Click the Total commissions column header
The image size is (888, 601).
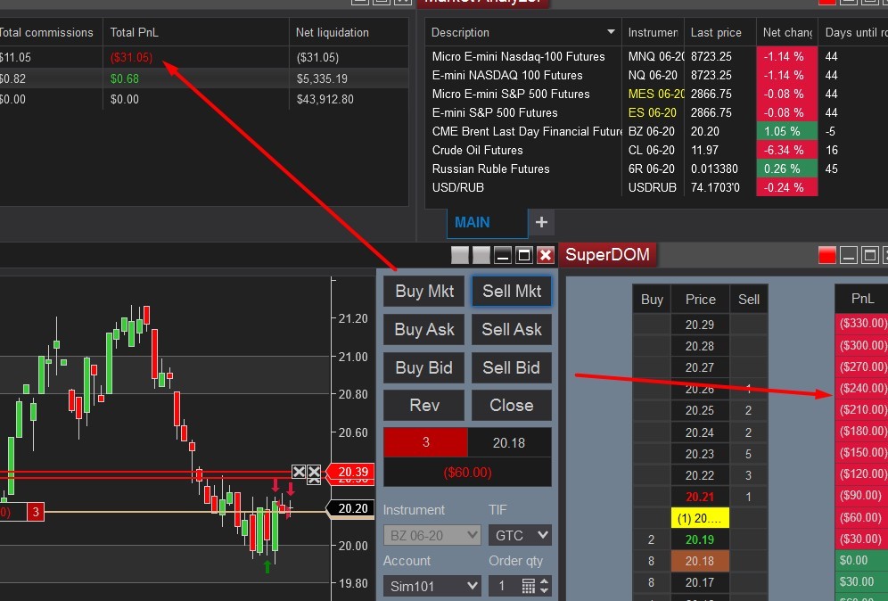click(x=50, y=32)
